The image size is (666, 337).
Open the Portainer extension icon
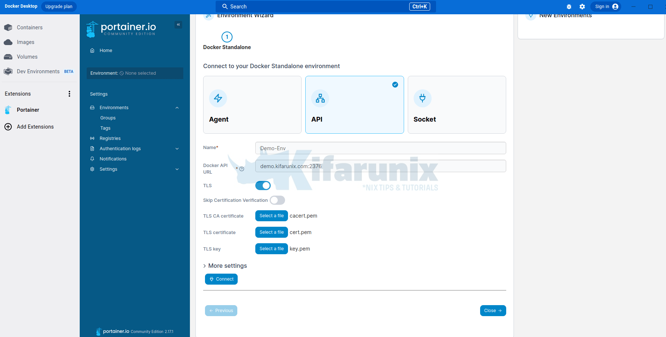point(8,110)
